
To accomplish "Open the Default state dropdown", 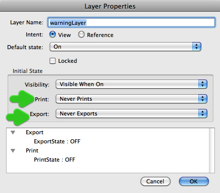I will point(125,47).
